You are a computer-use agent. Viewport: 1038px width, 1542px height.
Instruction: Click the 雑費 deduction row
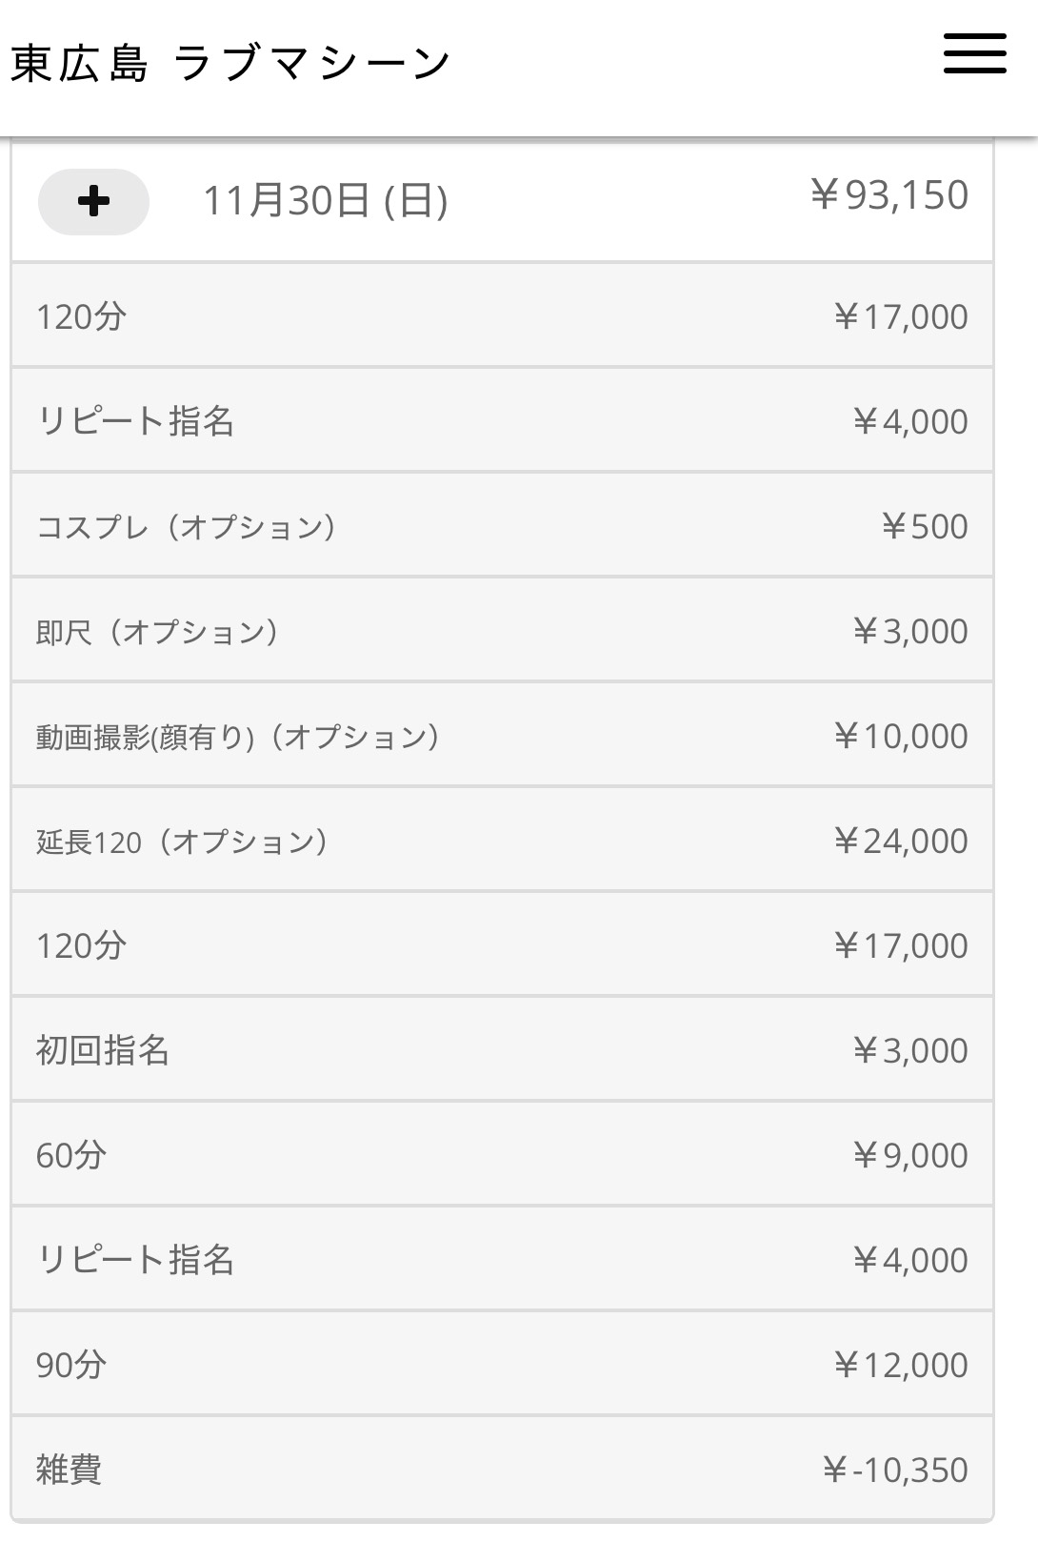coord(502,1470)
